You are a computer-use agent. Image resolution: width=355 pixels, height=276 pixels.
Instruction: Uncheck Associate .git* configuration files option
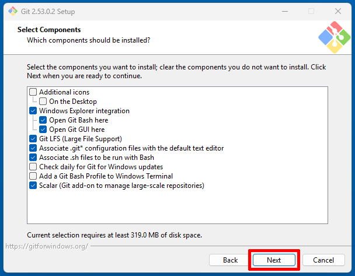point(33,148)
